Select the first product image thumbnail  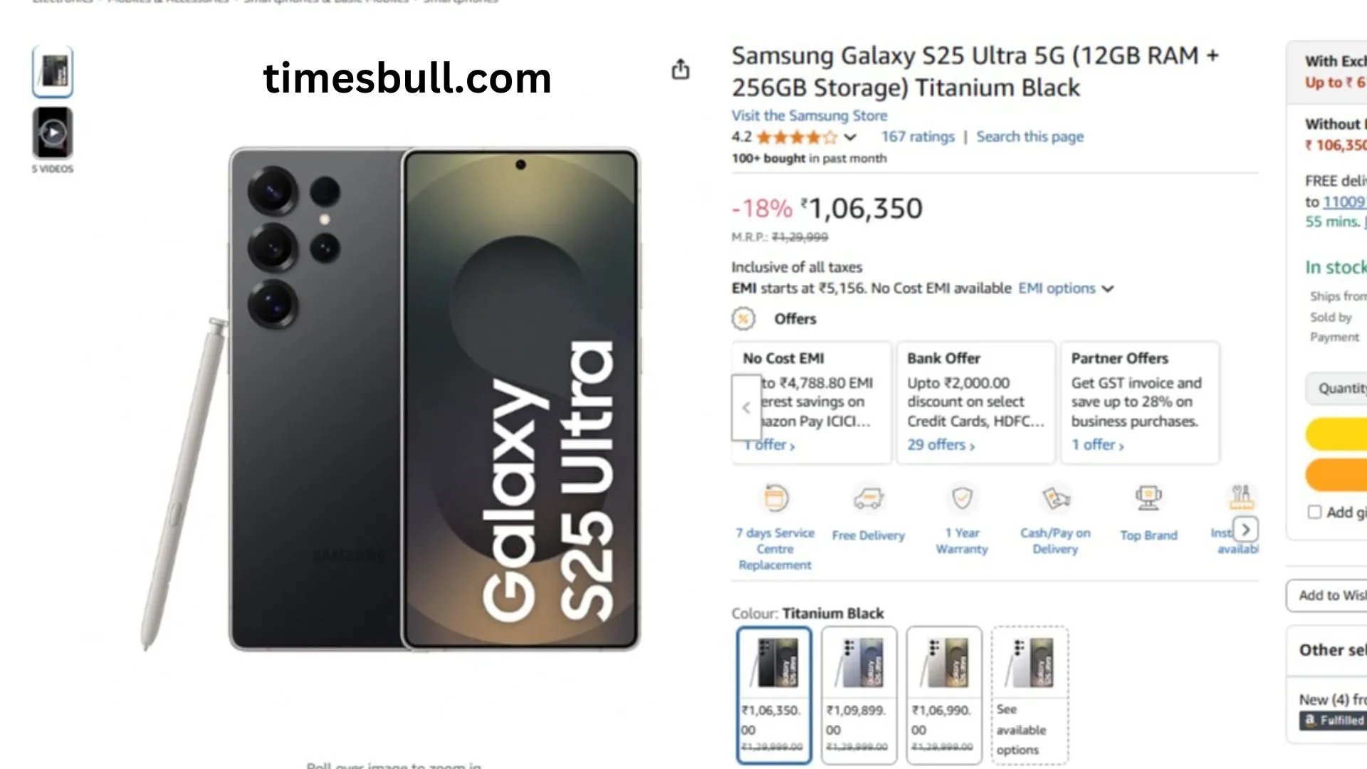click(53, 71)
